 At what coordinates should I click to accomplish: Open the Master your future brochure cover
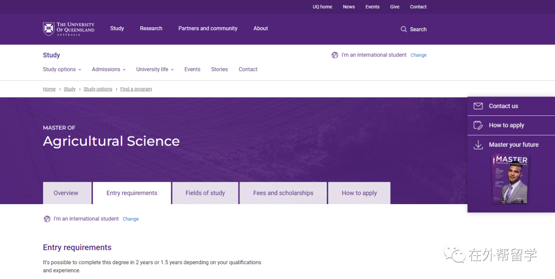click(x=510, y=179)
